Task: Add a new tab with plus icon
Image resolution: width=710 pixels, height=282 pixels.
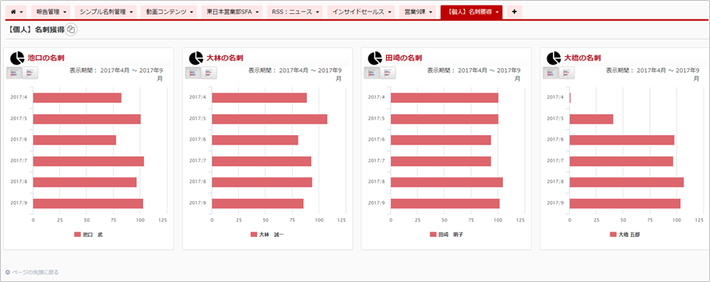Action: pyautogui.click(x=515, y=12)
